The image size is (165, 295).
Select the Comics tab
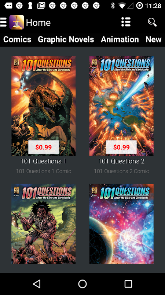[17, 39]
